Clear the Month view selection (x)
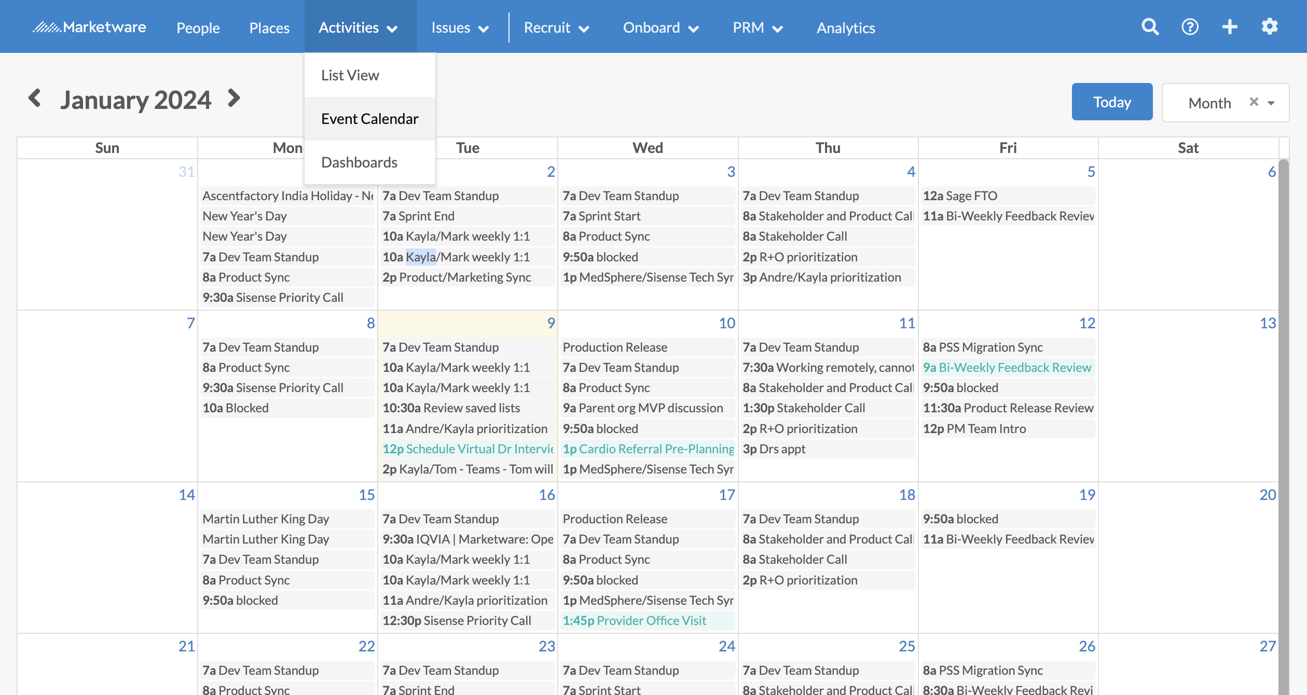Image resolution: width=1307 pixels, height=695 pixels. coord(1254,102)
